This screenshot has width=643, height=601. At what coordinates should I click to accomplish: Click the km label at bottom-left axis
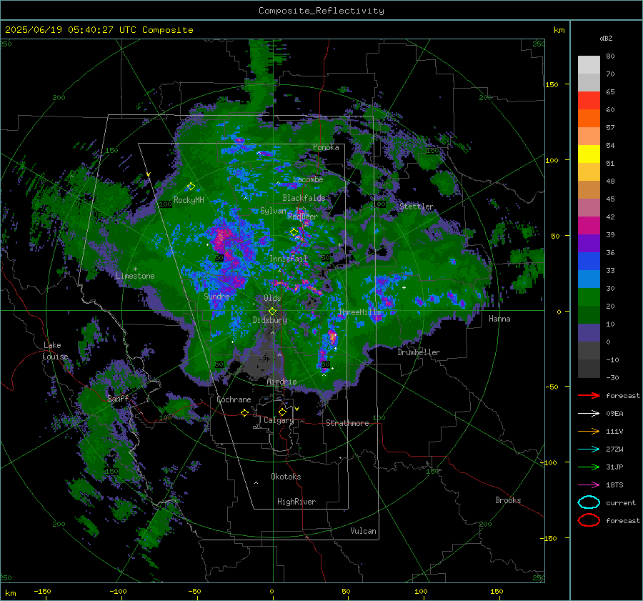click(10, 593)
